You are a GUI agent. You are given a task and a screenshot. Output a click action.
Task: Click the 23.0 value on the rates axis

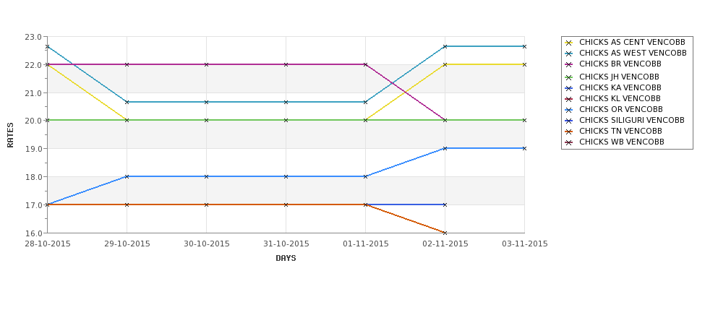[34, 37]
